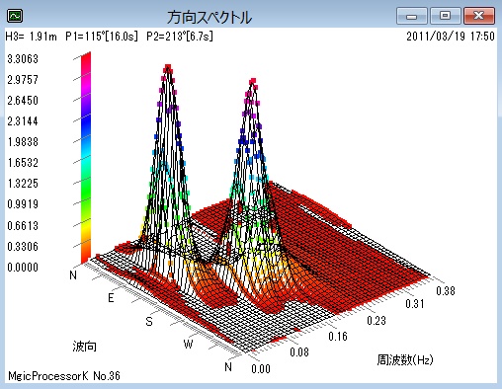Click the H3= 1.91m wave height readout
This screenshot has width=502, height=389.
[32, 37]
